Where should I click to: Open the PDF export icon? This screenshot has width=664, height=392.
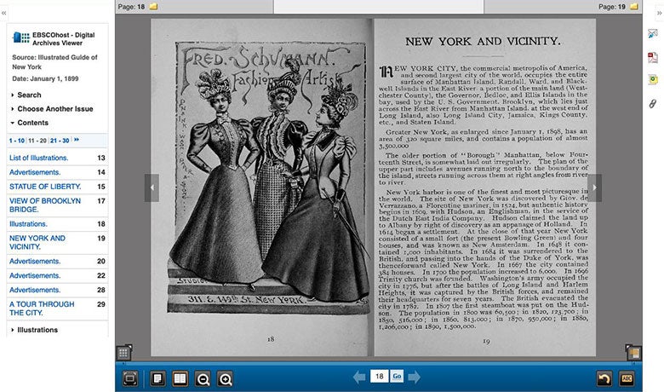click(x=653, y=57)
